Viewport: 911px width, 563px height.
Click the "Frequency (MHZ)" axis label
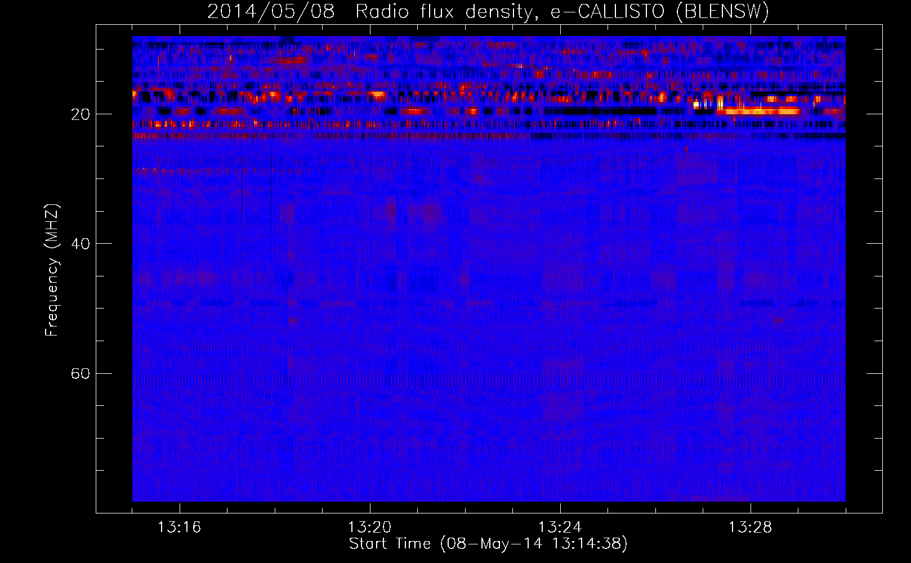pyautogui.click(x=52, y=270)
